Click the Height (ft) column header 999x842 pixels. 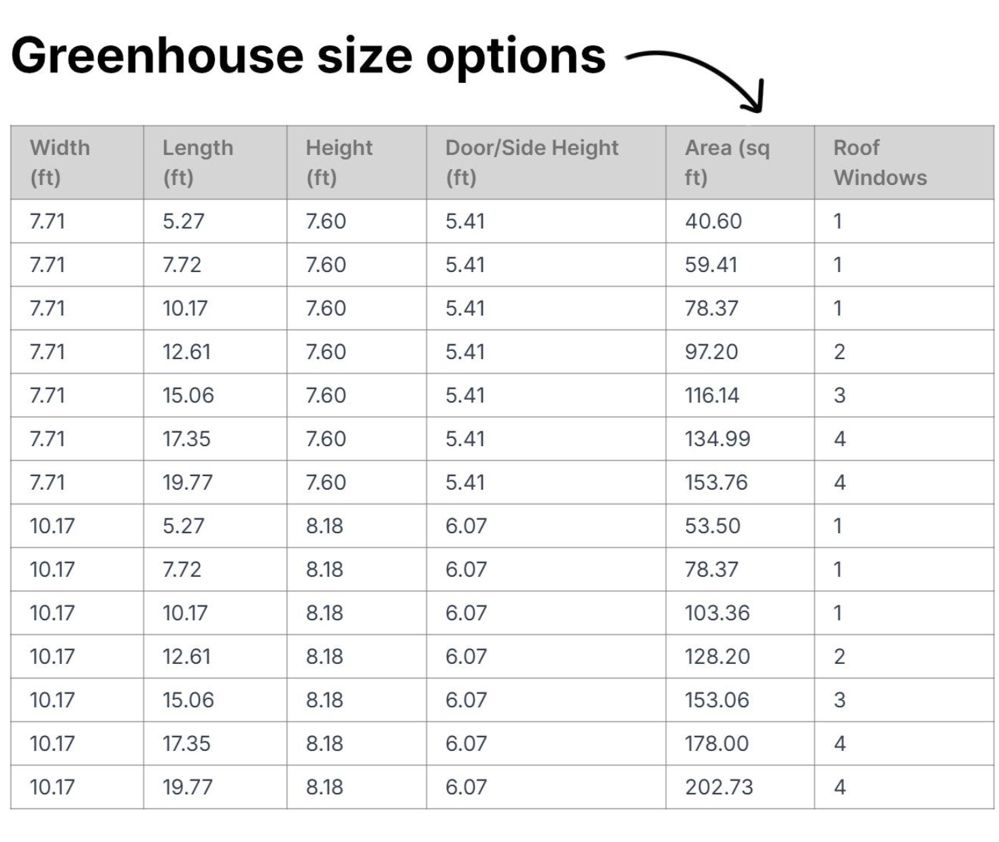click(339, 162)
